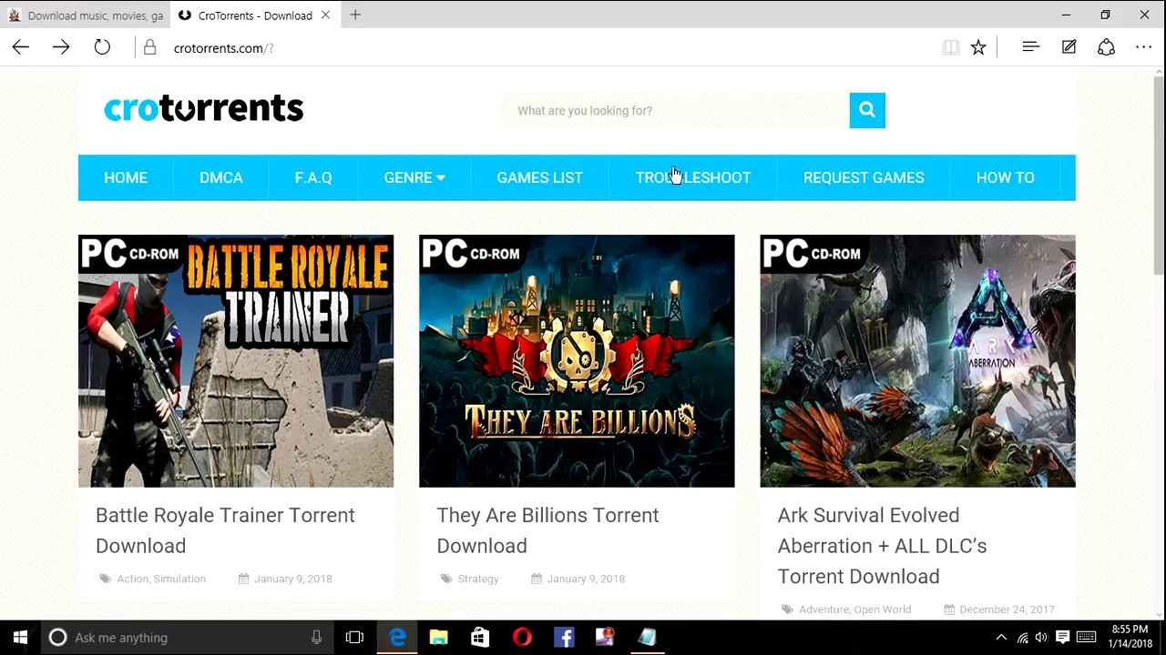
Task: Open Ark Aberration cover image
Action: pyautogui.click(x=917, y=361)
